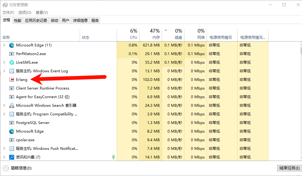Click the 结束任务(E) button
Image resolution: width=302 pixels, height=176 pixels.
289,168
